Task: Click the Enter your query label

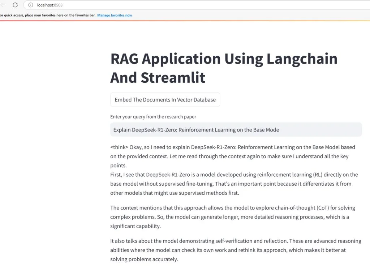Action: [x=153, y=117]
